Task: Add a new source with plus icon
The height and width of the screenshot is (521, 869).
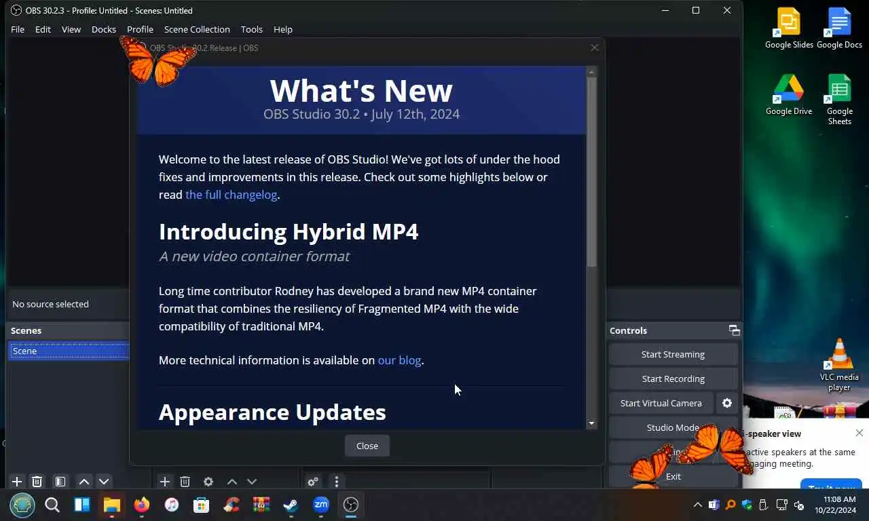Action: [164, 482]
